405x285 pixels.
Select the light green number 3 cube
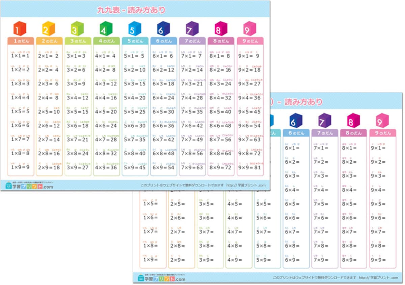pyautogui.click(x=77, y=29)
